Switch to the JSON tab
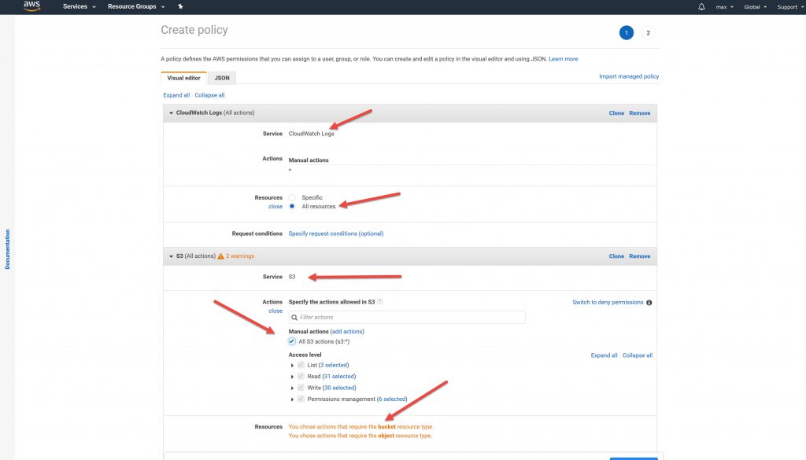Image resolution: width=806 pixels, height=460 pixels. pyautogui.click(x=222, y=79)
